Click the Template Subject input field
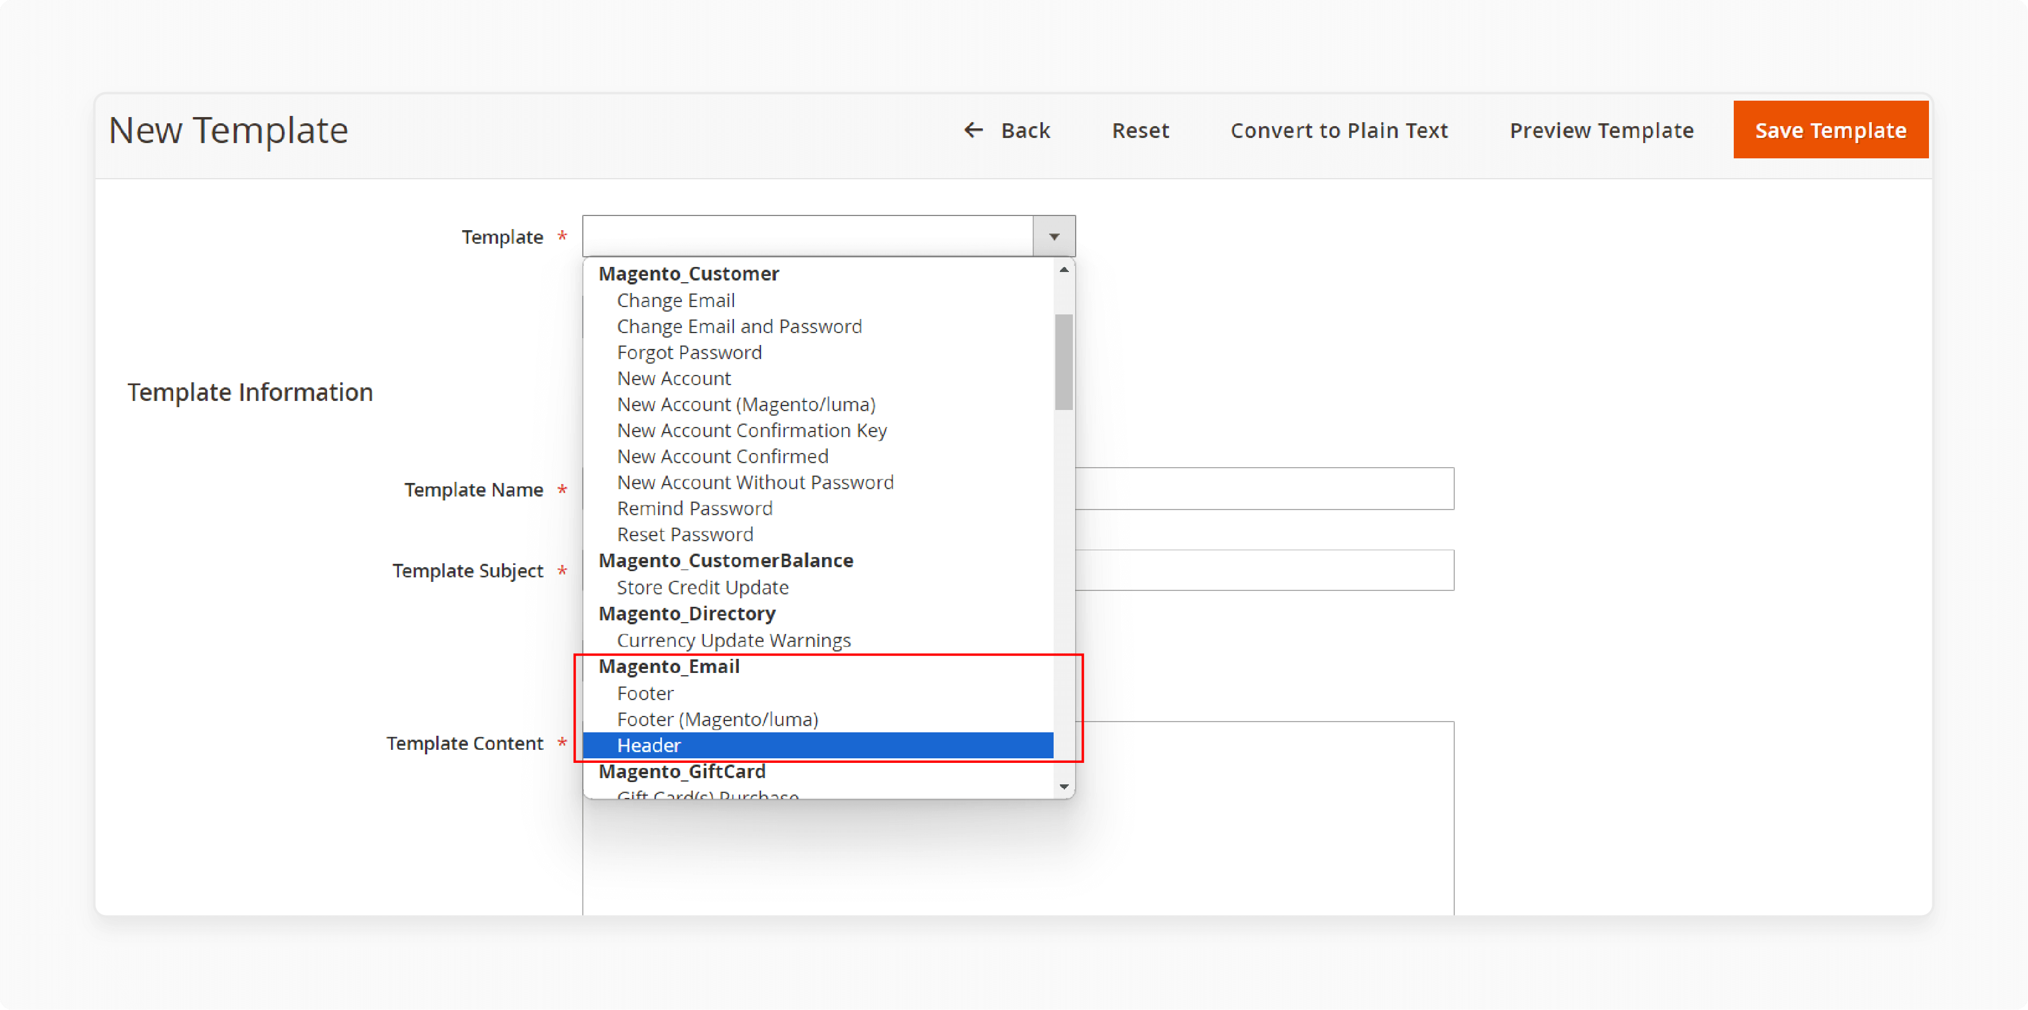 click(1264, 569)
